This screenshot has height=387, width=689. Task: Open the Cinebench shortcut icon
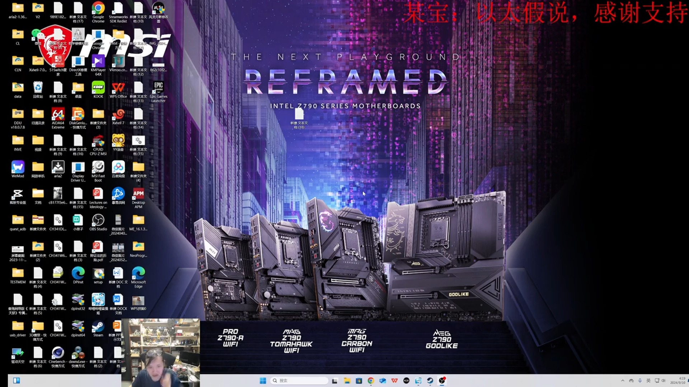[x=58, y=357]
